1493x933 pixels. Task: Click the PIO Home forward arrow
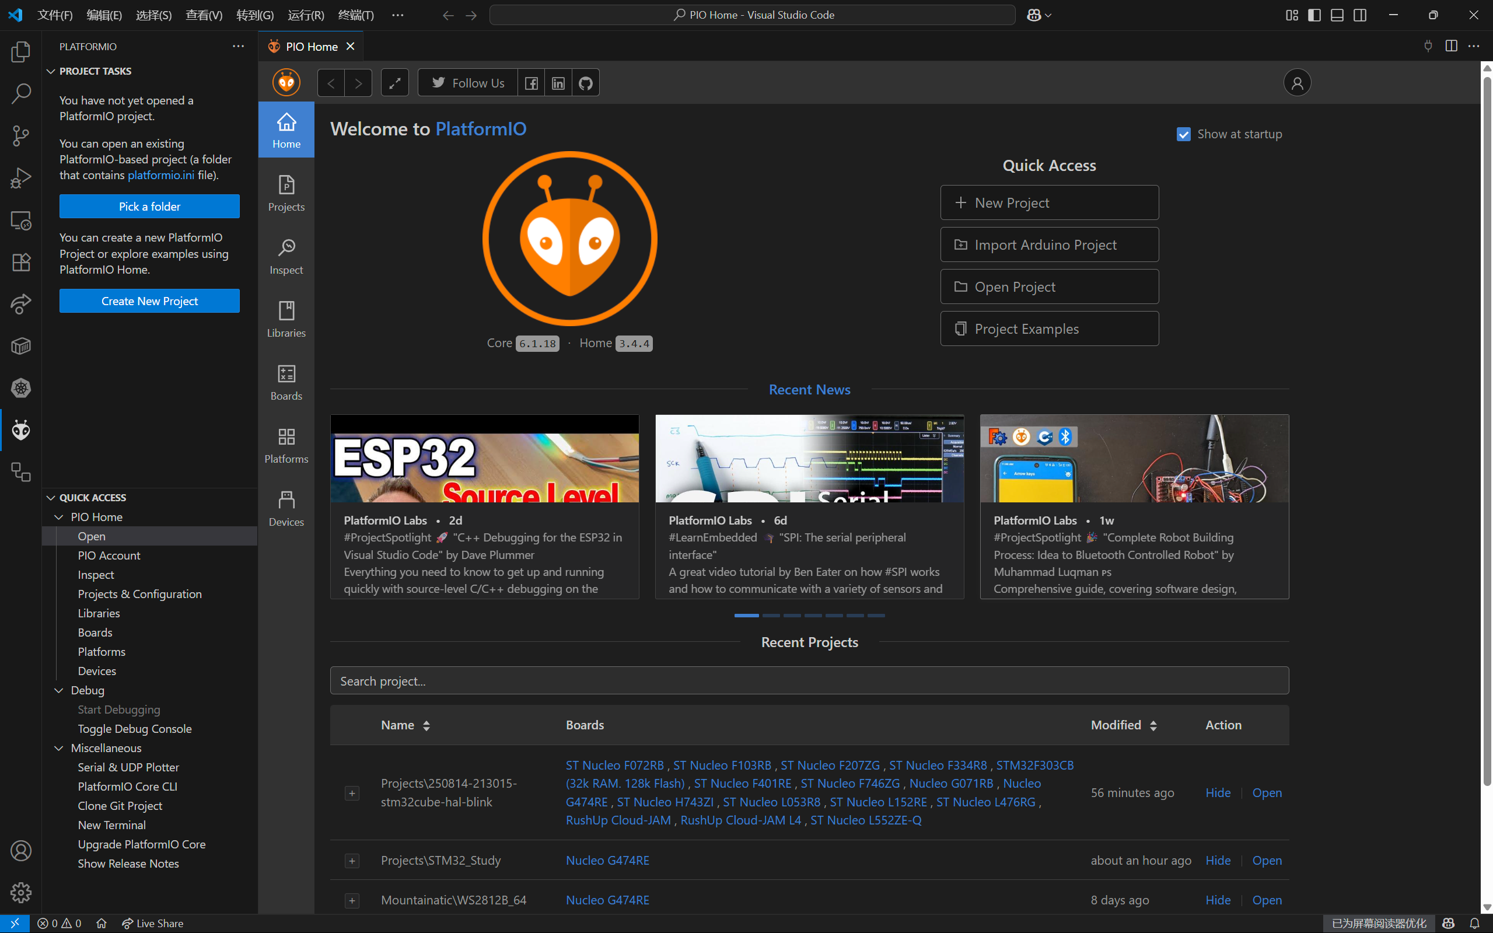coord(358,83)
